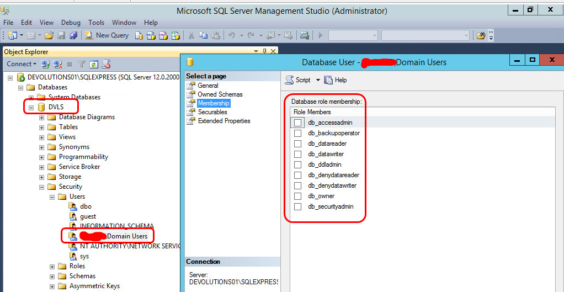Click the Undo arrow icon
This screenshot has height=292, width=564.
click(x=232, y=35)
